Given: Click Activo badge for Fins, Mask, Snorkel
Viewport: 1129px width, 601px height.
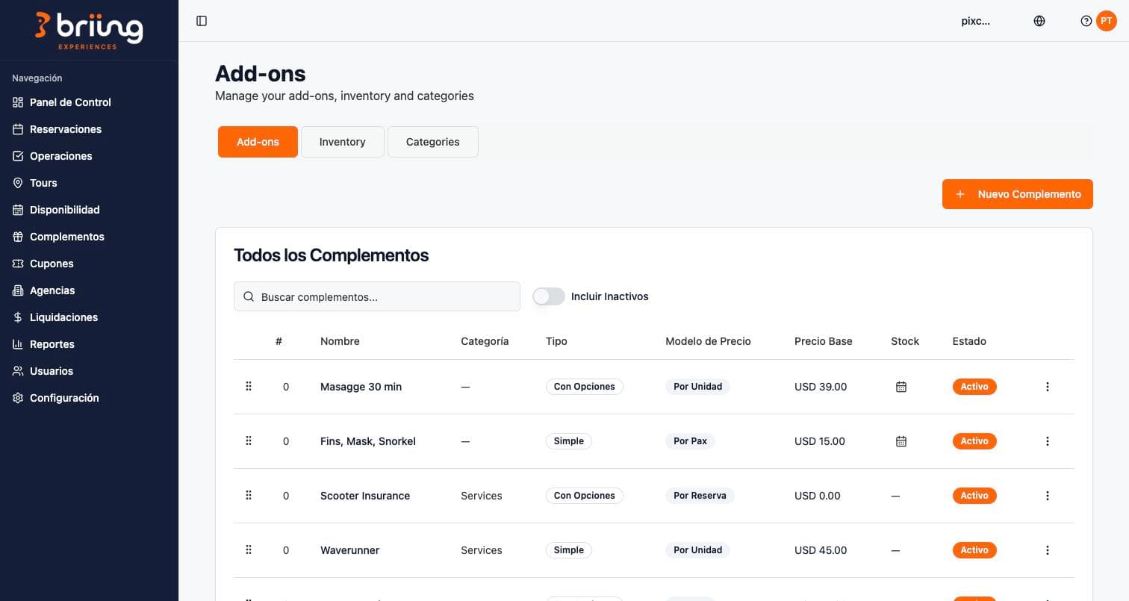Looking at the screenshot, I should (974, 441).
